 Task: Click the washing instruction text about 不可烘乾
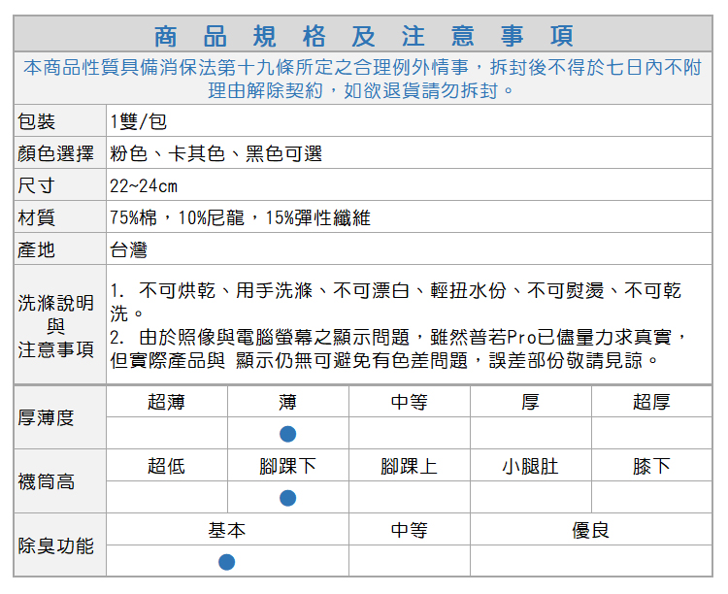pos(396,290)
